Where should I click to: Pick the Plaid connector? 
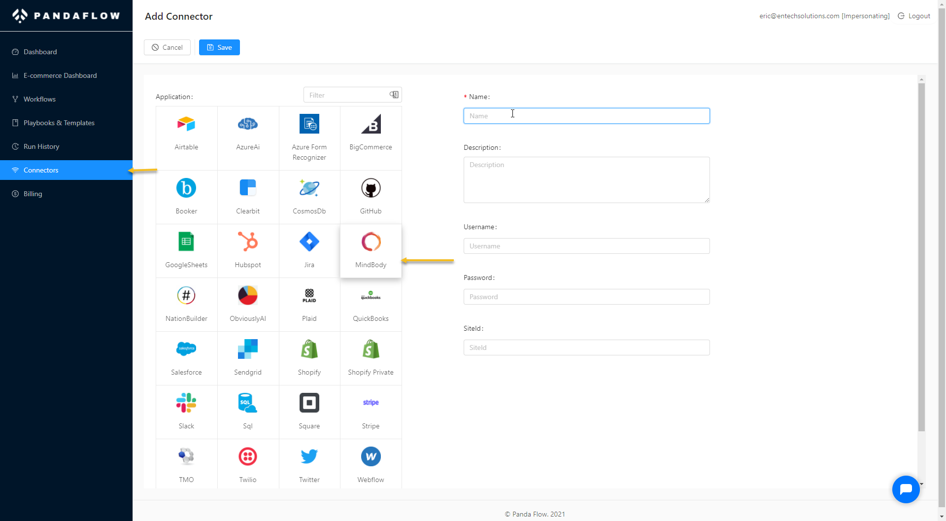309,305
